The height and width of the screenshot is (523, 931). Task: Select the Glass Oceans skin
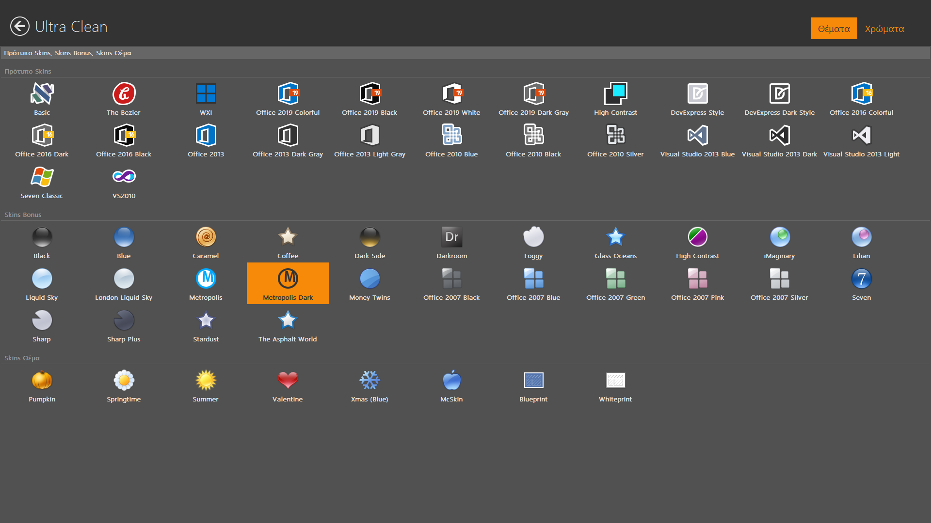point(615,237)
